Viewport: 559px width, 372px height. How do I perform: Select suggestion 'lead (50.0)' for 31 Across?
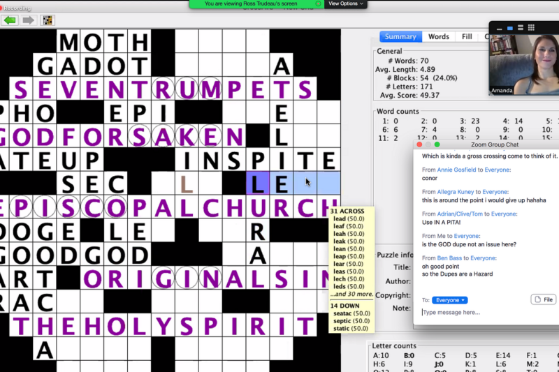(349, 218)
